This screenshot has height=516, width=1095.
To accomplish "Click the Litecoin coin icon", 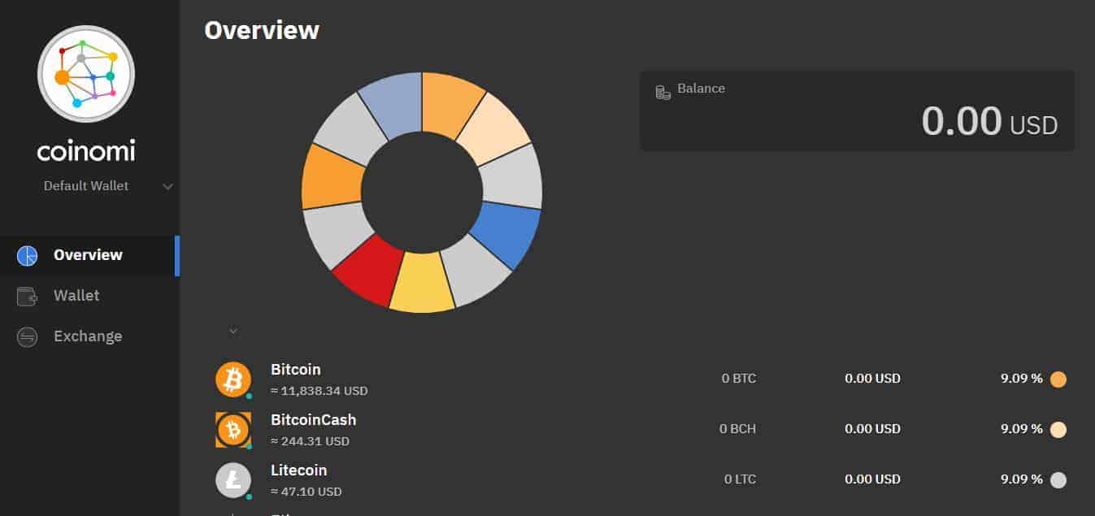I will (x=233, y=480).
